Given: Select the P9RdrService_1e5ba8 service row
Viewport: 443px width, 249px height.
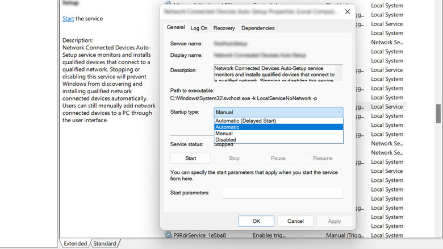Looking at the screenshot, I should 285,235.
